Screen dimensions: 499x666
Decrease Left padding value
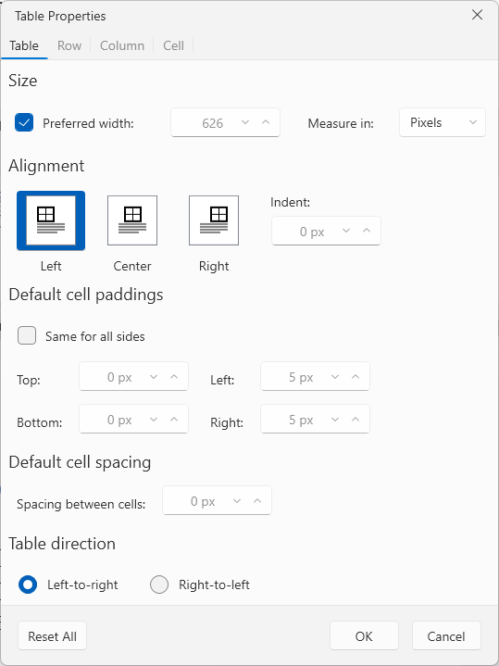335,376
